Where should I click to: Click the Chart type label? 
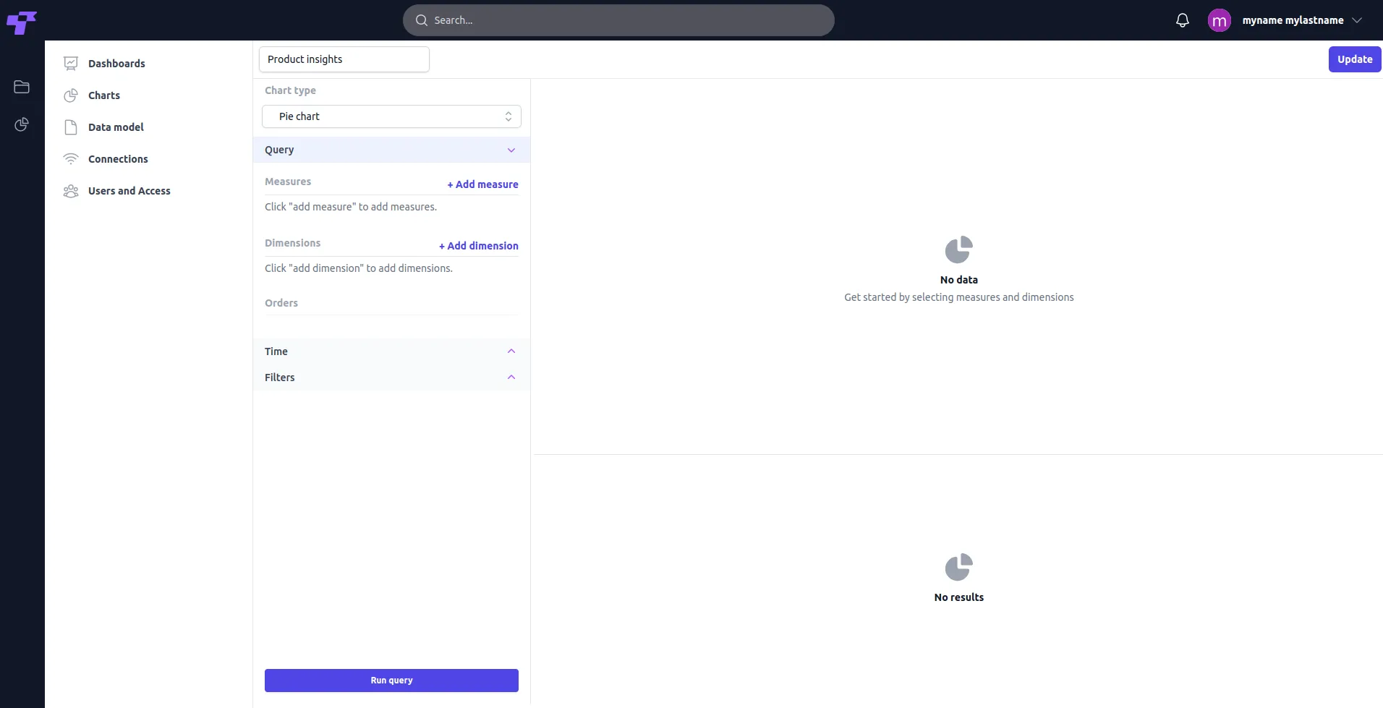(x=290, y=90)
